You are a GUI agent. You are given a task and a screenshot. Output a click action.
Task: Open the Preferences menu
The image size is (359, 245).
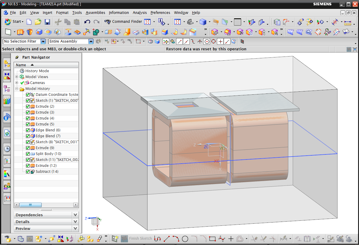tap(160, 13)
